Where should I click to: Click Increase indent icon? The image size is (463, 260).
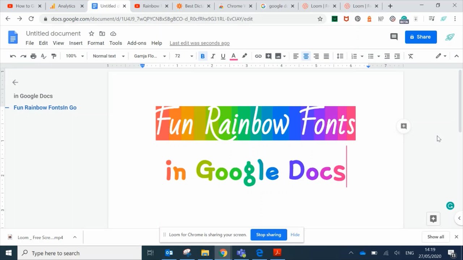tap(397, 56)
